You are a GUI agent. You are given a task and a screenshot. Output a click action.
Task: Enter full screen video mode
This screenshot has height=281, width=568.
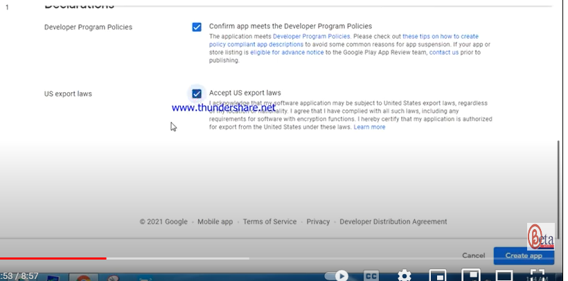pyautogui.click(x=535, y=275)
